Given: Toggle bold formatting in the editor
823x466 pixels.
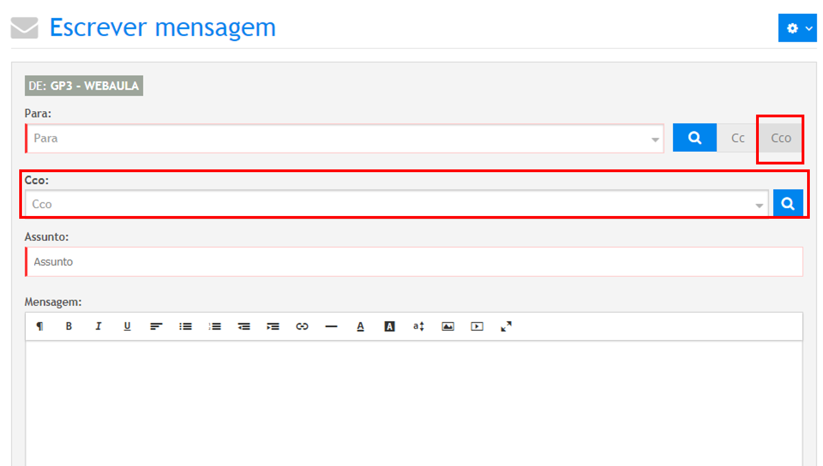Looking at the screenshot, I should tap(69, 326).
